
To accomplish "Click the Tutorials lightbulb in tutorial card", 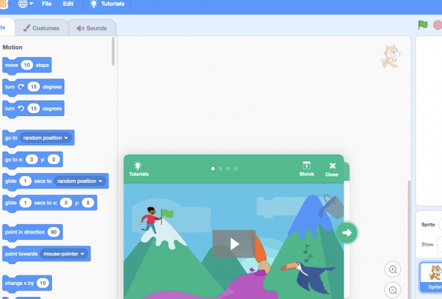I will point(138,169).
